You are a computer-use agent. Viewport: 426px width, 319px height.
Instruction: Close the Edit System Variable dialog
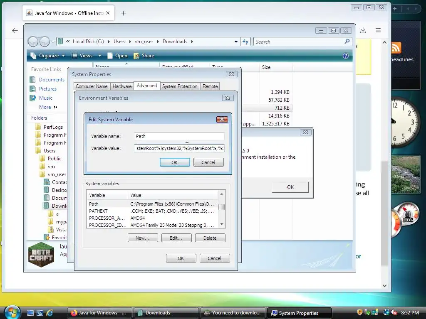click(222, 119)
